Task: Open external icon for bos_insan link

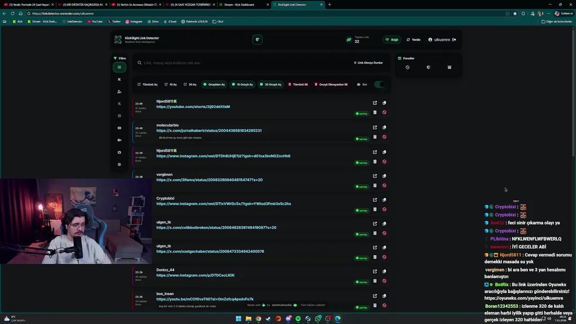Action: [375, 296]
